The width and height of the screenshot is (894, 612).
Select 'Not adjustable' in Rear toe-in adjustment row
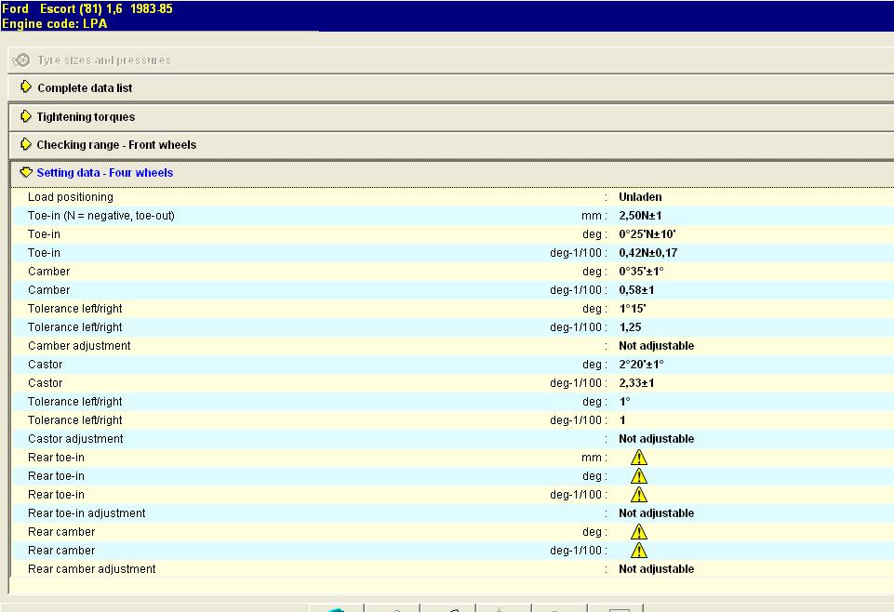(x=656, y=513)
